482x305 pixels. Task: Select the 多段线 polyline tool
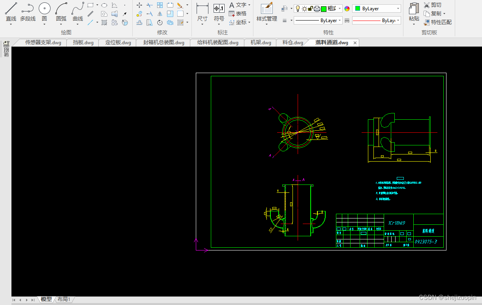(28, 12)
